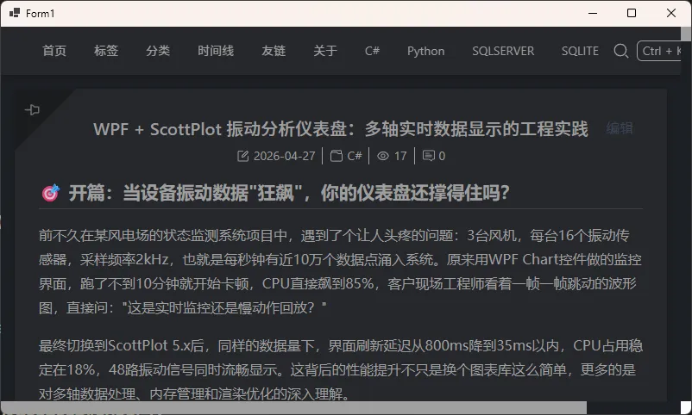
Task: Open the C# category link under title
Action: click(355, 156)
